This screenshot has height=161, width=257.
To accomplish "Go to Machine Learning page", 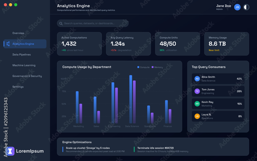I will [x=24, y=65].
